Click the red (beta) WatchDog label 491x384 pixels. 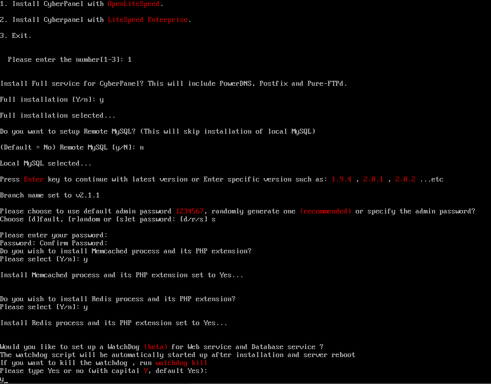[x=156, y=347]
